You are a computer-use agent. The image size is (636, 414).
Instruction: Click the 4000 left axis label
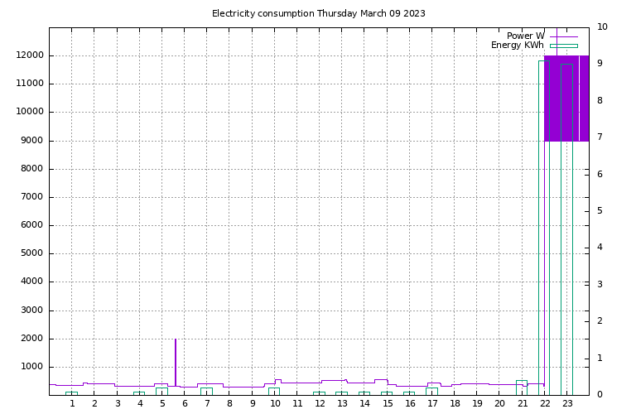click(32, 282)
